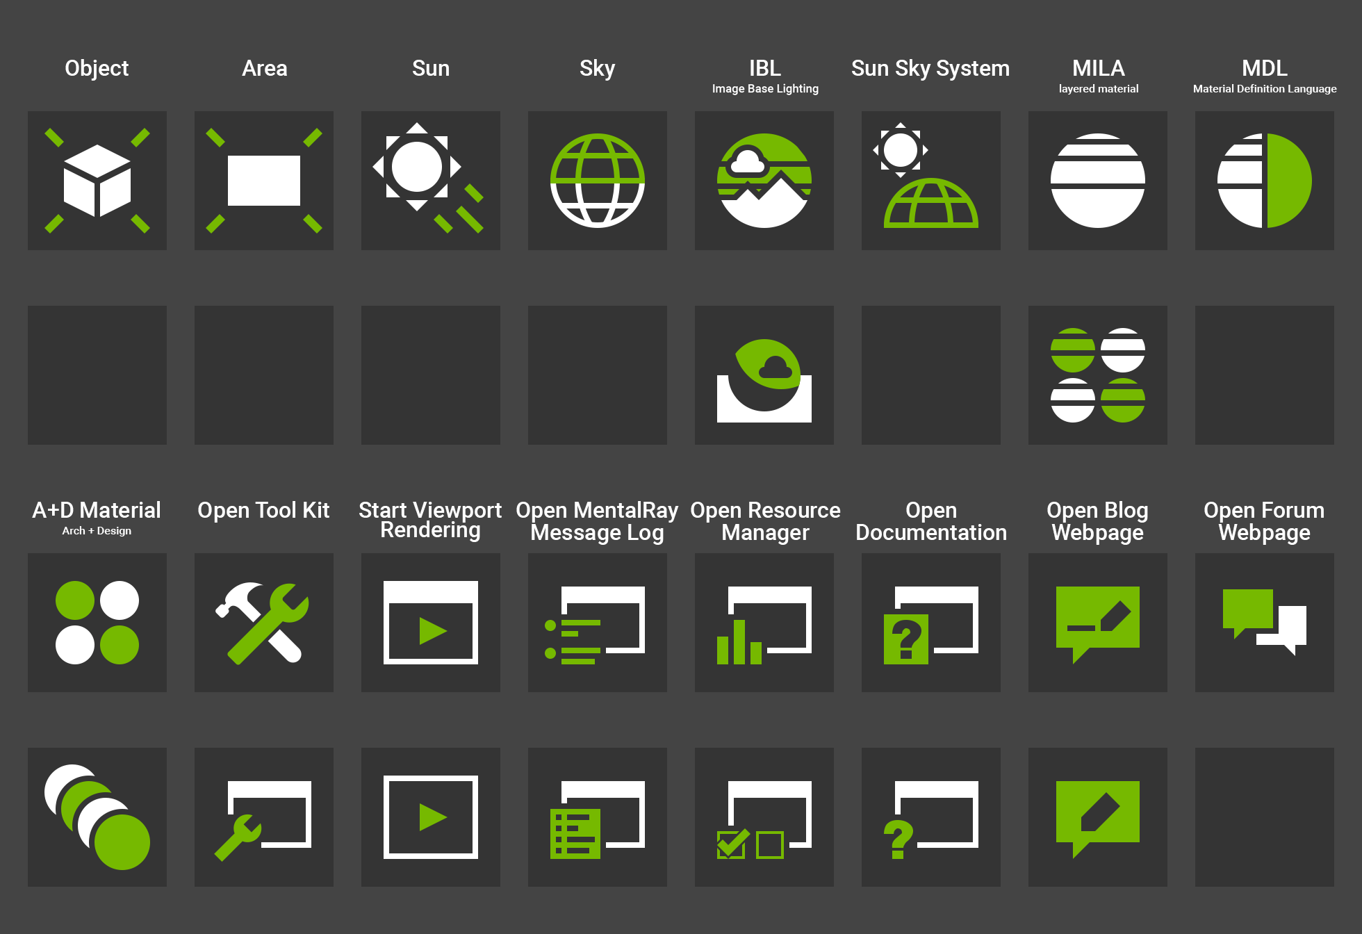Click the overlapping crescent spheres material icon
The height and width of the screenshot is (934, 1362).
tap(97, 817)
